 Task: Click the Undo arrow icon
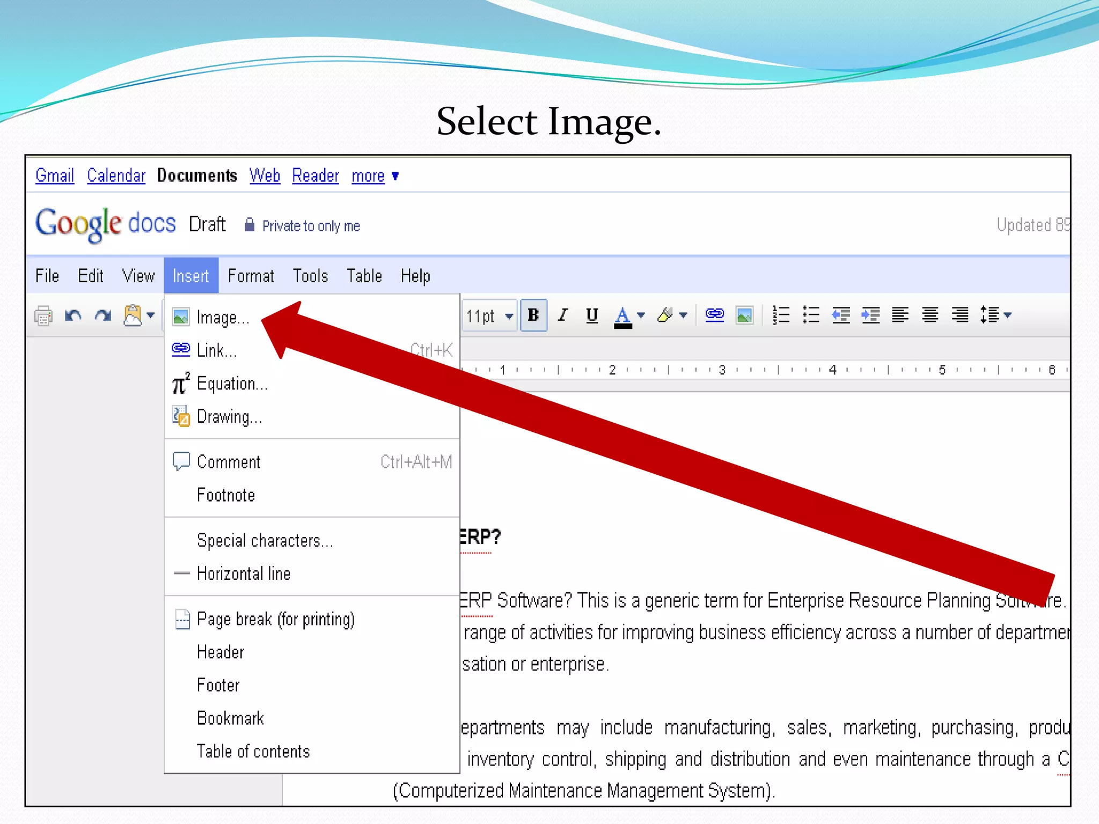73,315
